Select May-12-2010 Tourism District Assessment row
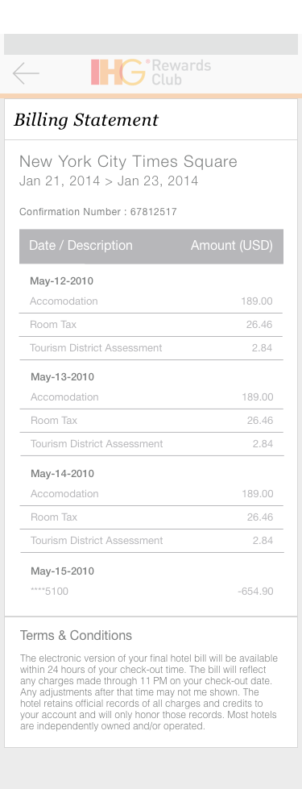Image resolution: width=302 pixels, height=789 pixels. coord(151,347)
